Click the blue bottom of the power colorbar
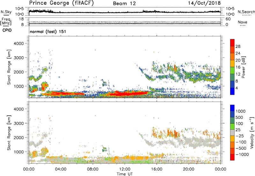Screen dimensions: 255x176 232,91
